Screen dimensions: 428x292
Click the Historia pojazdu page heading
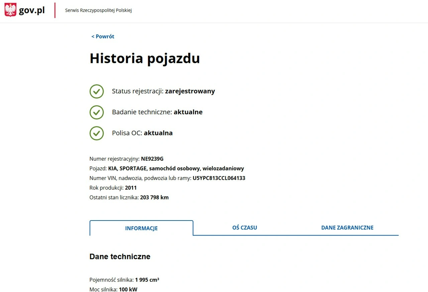coord(144,58)
